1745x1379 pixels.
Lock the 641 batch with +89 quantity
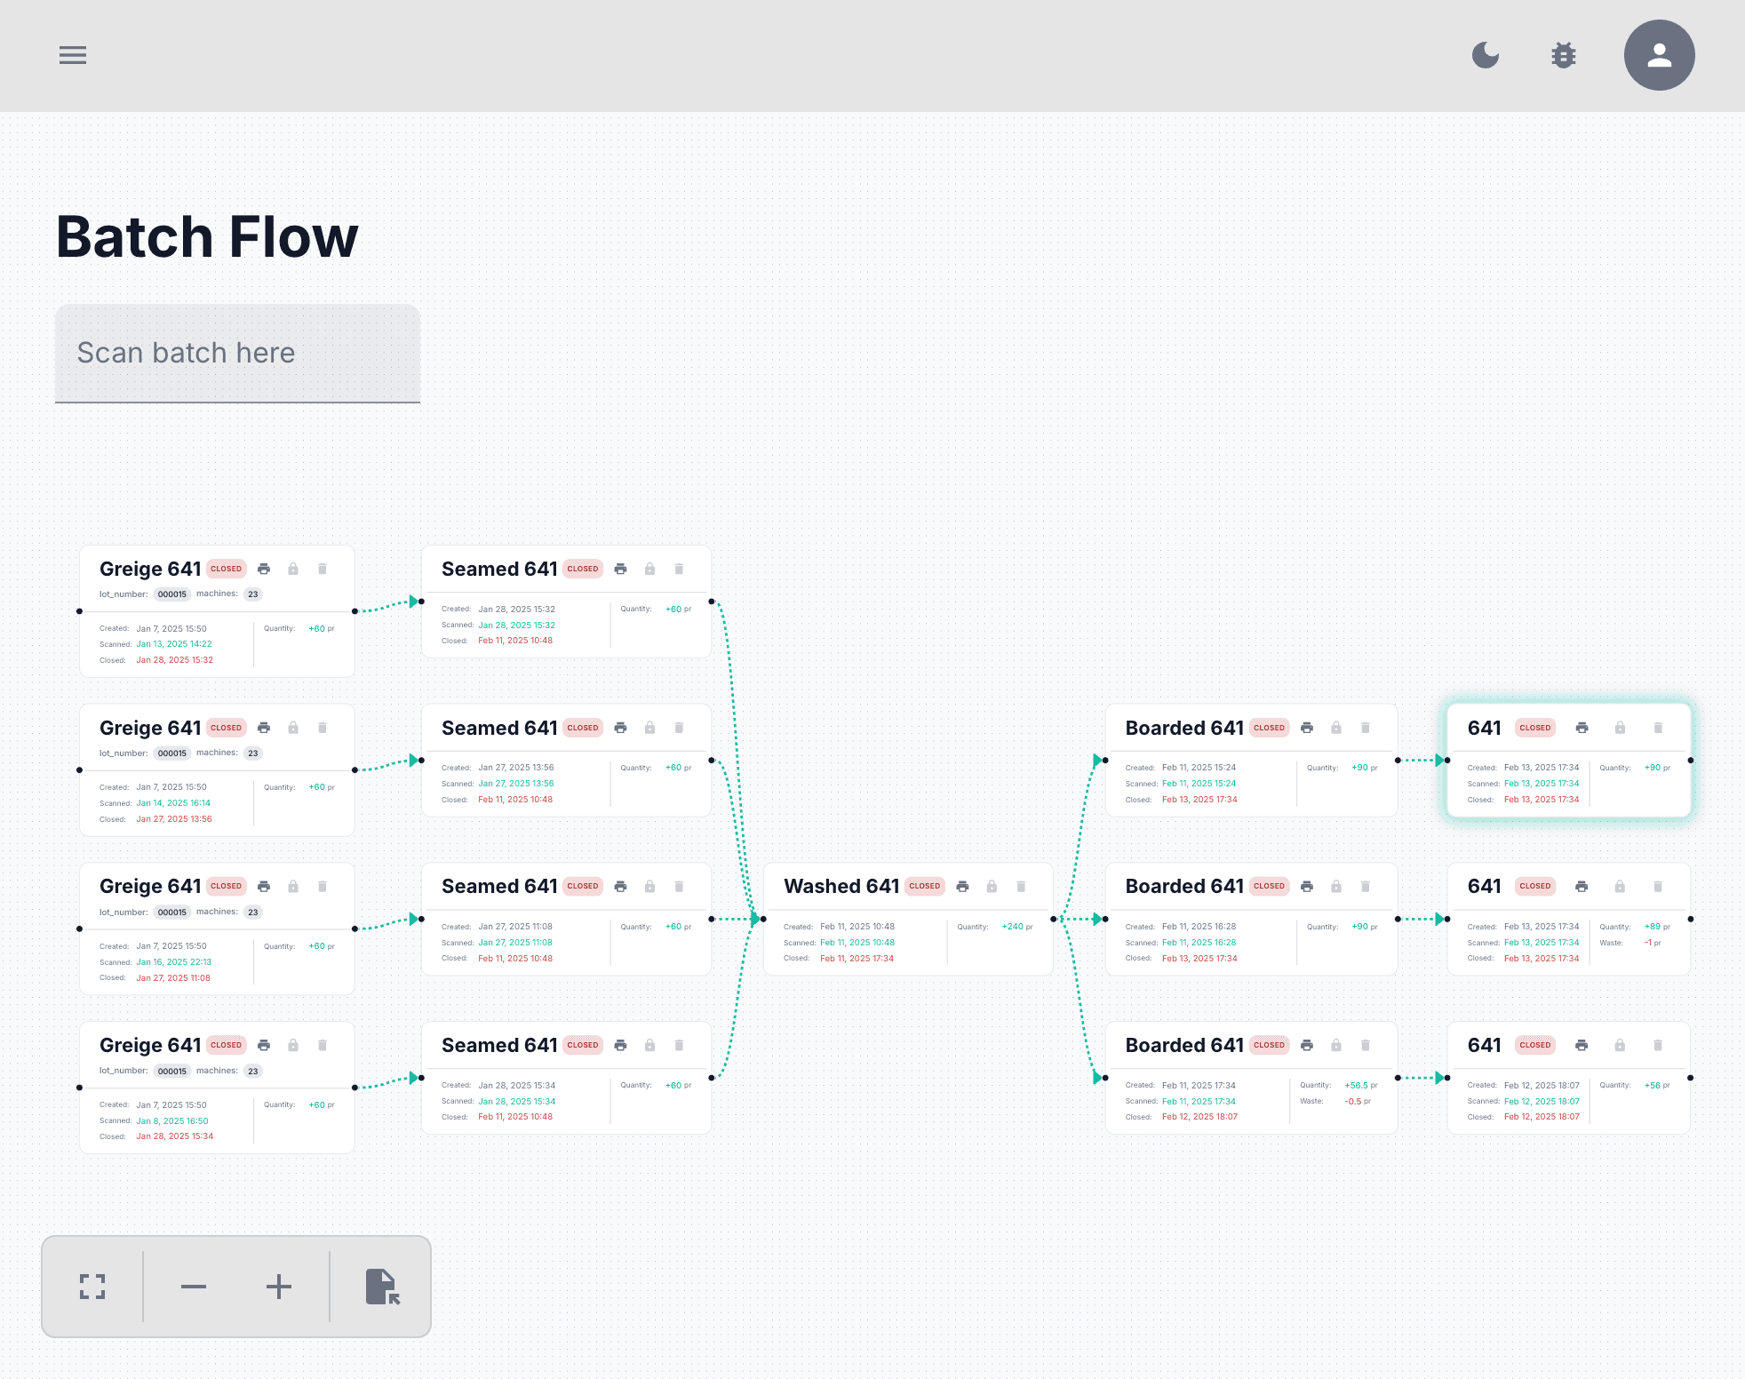click(x=1620, y=887)
